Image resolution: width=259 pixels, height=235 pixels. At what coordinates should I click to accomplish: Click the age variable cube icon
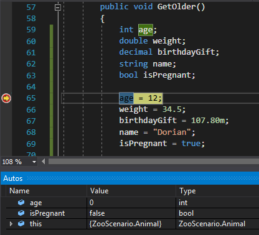tap(21, 202)
